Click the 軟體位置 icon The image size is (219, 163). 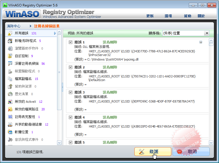point(10,132)
